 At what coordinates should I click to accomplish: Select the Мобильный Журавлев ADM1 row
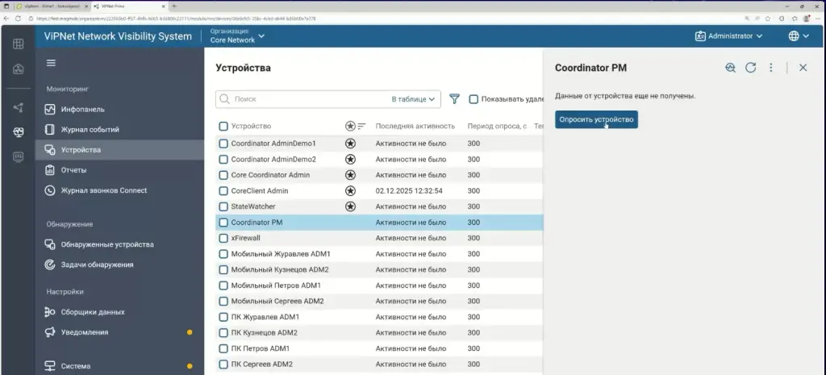[x=379, y=254]
